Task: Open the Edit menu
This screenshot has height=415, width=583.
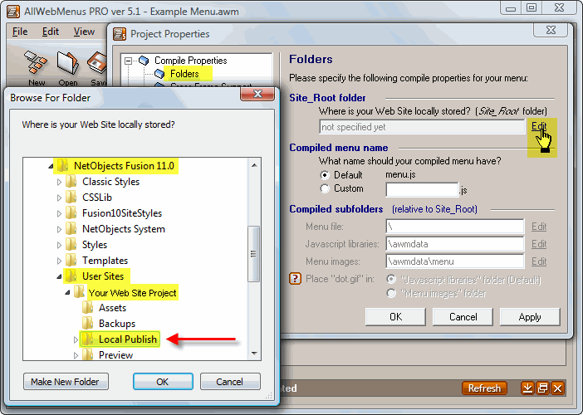Action: [50, 32]
